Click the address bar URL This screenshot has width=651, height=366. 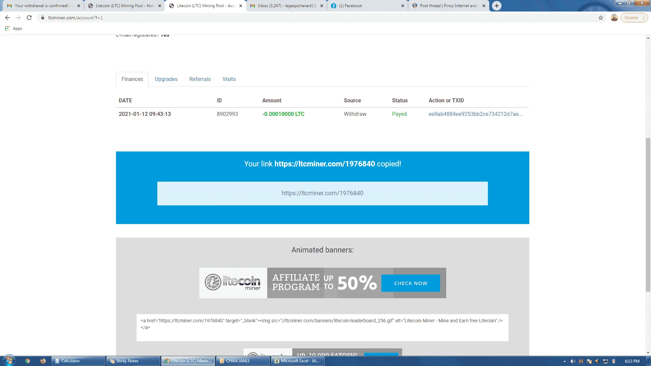[76, 18]
